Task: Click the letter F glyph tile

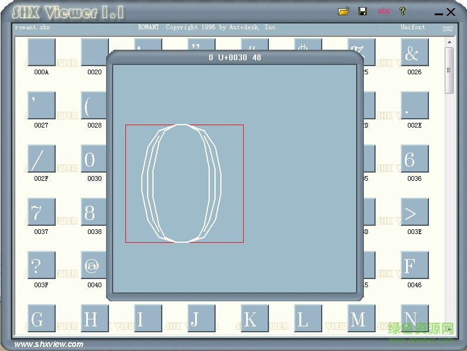Action: [x=414, y=266]
